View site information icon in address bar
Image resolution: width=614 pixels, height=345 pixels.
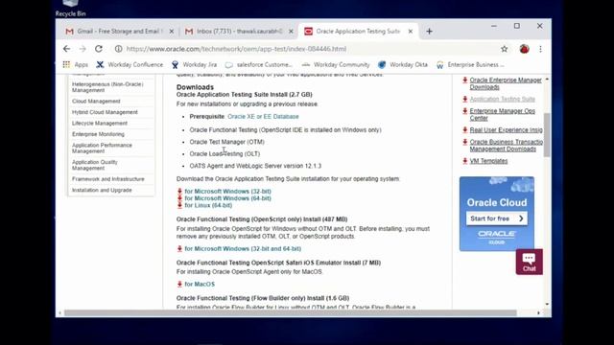118,49
